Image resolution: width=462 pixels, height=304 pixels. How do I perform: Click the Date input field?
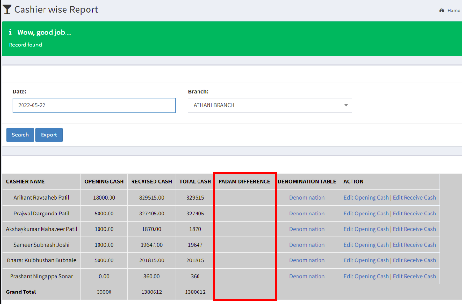(x=94, y=105)
